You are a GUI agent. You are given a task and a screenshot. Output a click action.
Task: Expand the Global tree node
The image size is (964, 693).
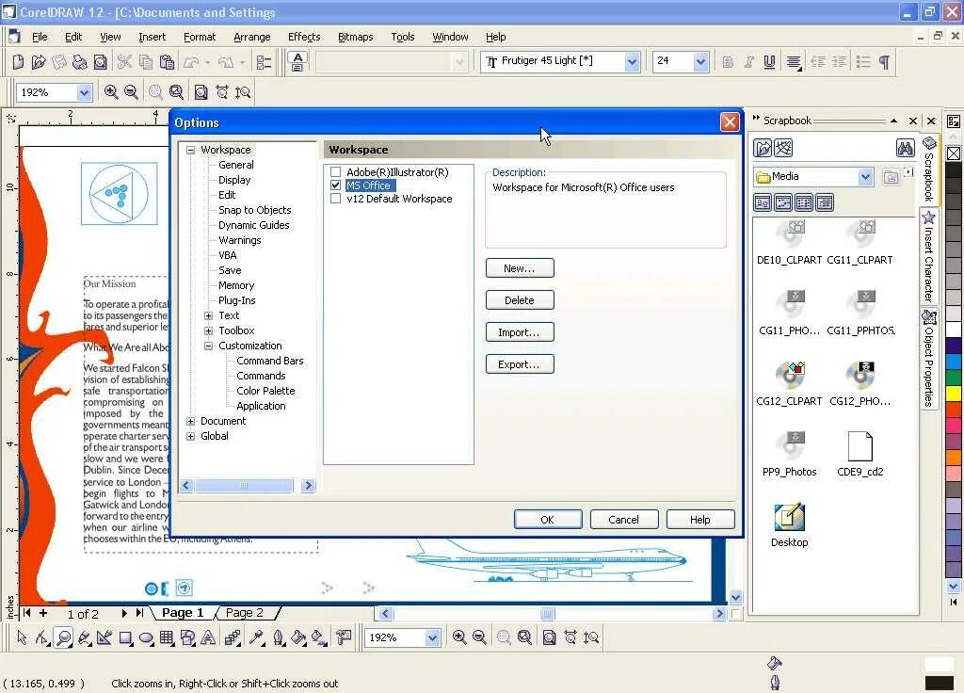click(x=190, y=436)
